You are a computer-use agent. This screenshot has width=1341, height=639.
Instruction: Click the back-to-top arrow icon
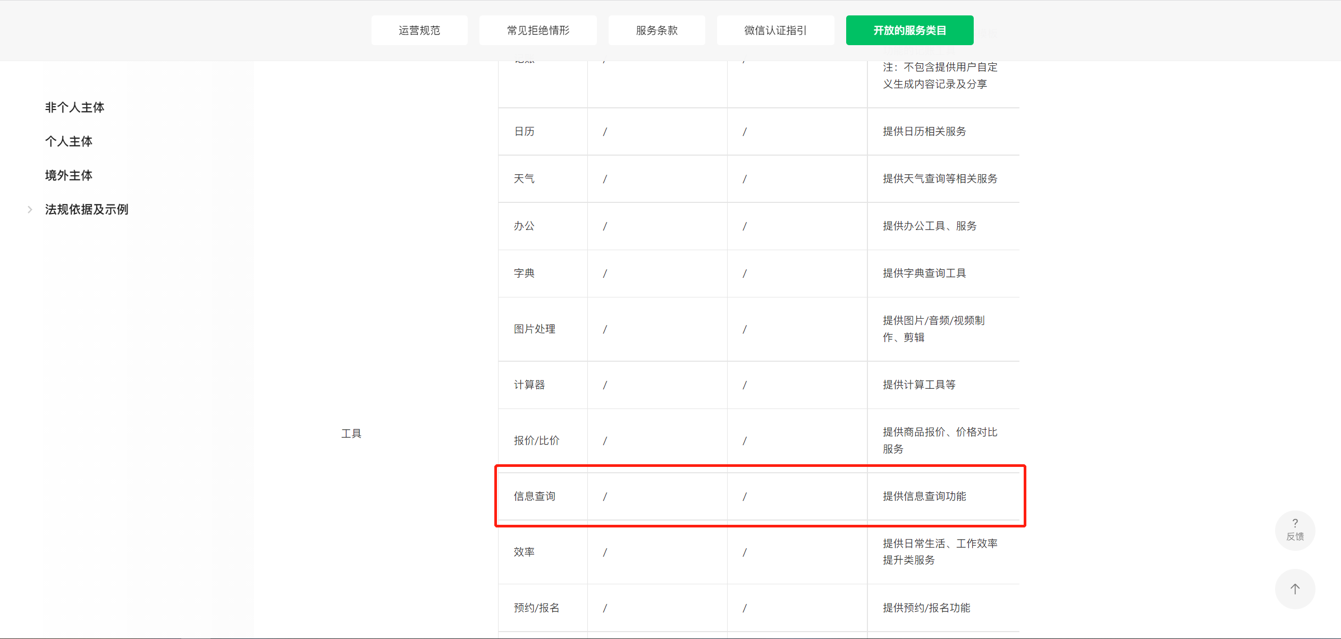tap(1295, 589)
